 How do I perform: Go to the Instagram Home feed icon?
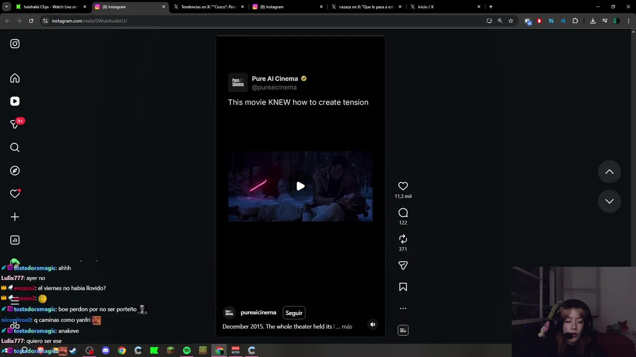15,78
